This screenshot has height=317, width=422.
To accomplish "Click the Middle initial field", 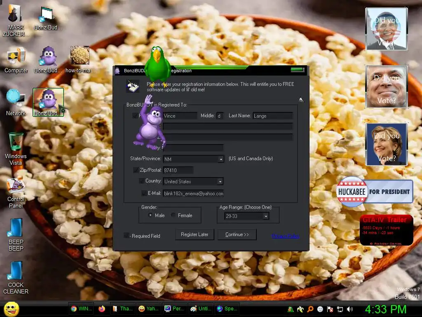I will (x=220, y=116).
